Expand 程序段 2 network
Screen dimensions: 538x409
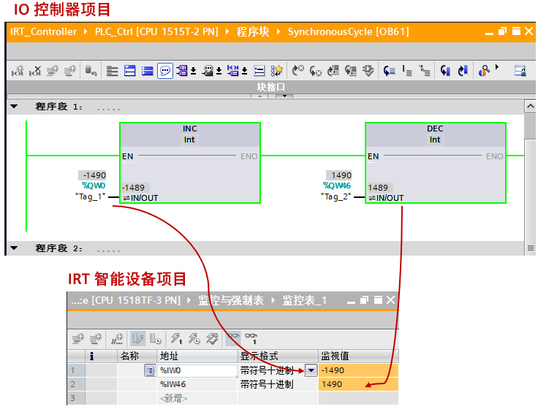tap(14, 248)
